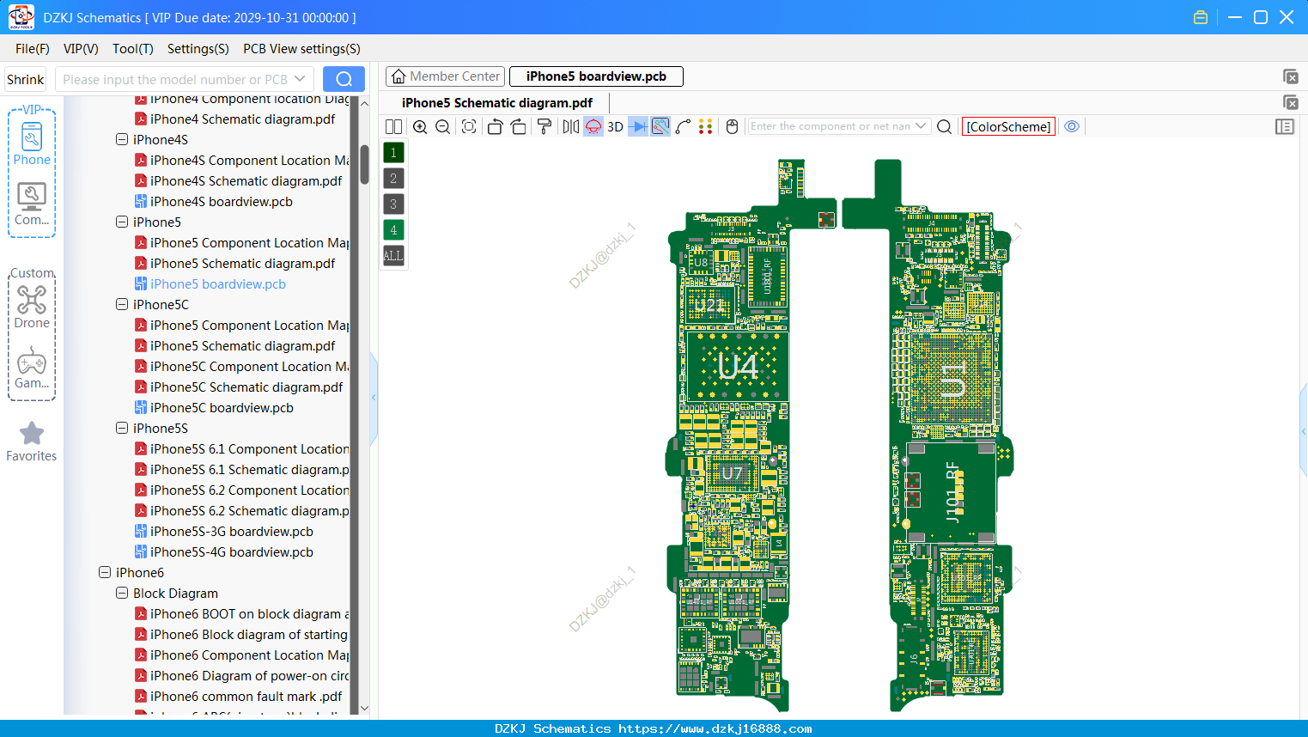Open the side panel icon at toolbar's right end
1308x737 pixels.
tap(1285, 126)
